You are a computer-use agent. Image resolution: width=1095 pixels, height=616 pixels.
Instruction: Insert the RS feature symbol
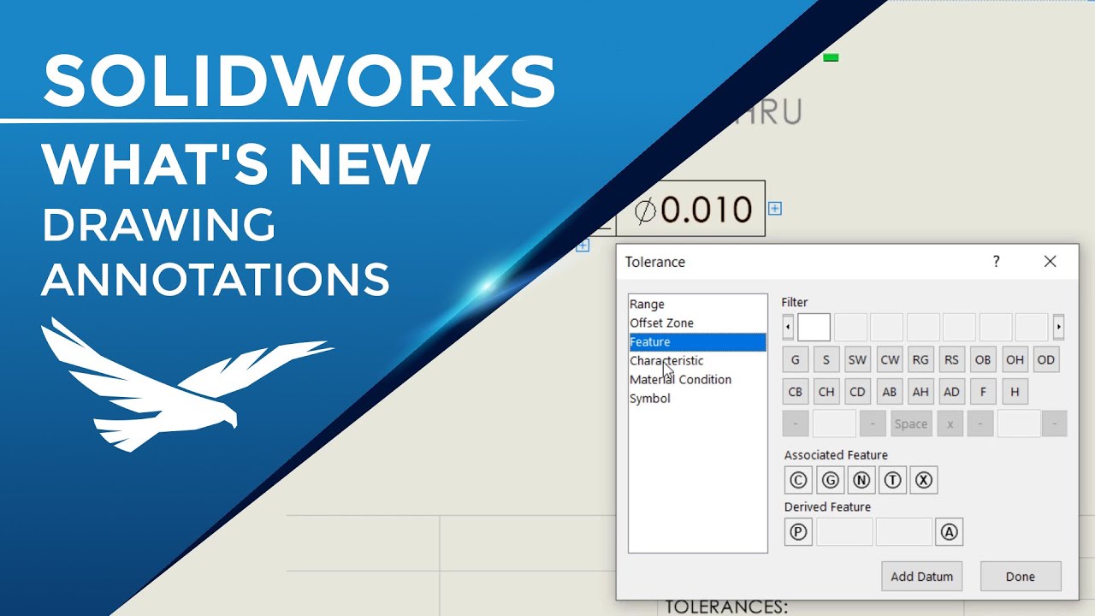[x=951, y=360]
